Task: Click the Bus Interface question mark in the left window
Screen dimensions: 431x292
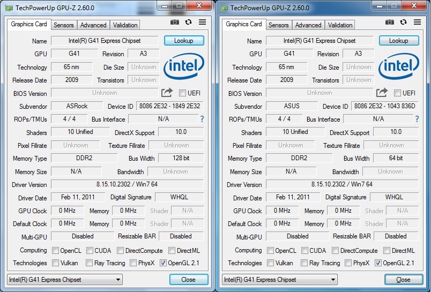Action: 202,119
